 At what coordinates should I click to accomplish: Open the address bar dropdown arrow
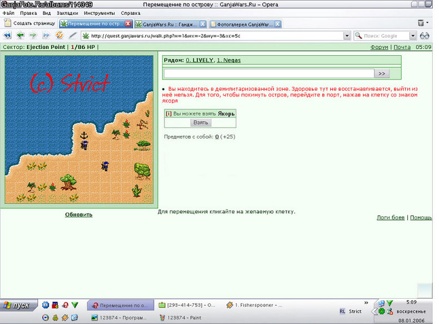347,36
